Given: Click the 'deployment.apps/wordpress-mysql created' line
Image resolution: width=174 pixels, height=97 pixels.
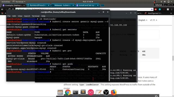Looking at the screenshot, I should click(x=31, y=48).
